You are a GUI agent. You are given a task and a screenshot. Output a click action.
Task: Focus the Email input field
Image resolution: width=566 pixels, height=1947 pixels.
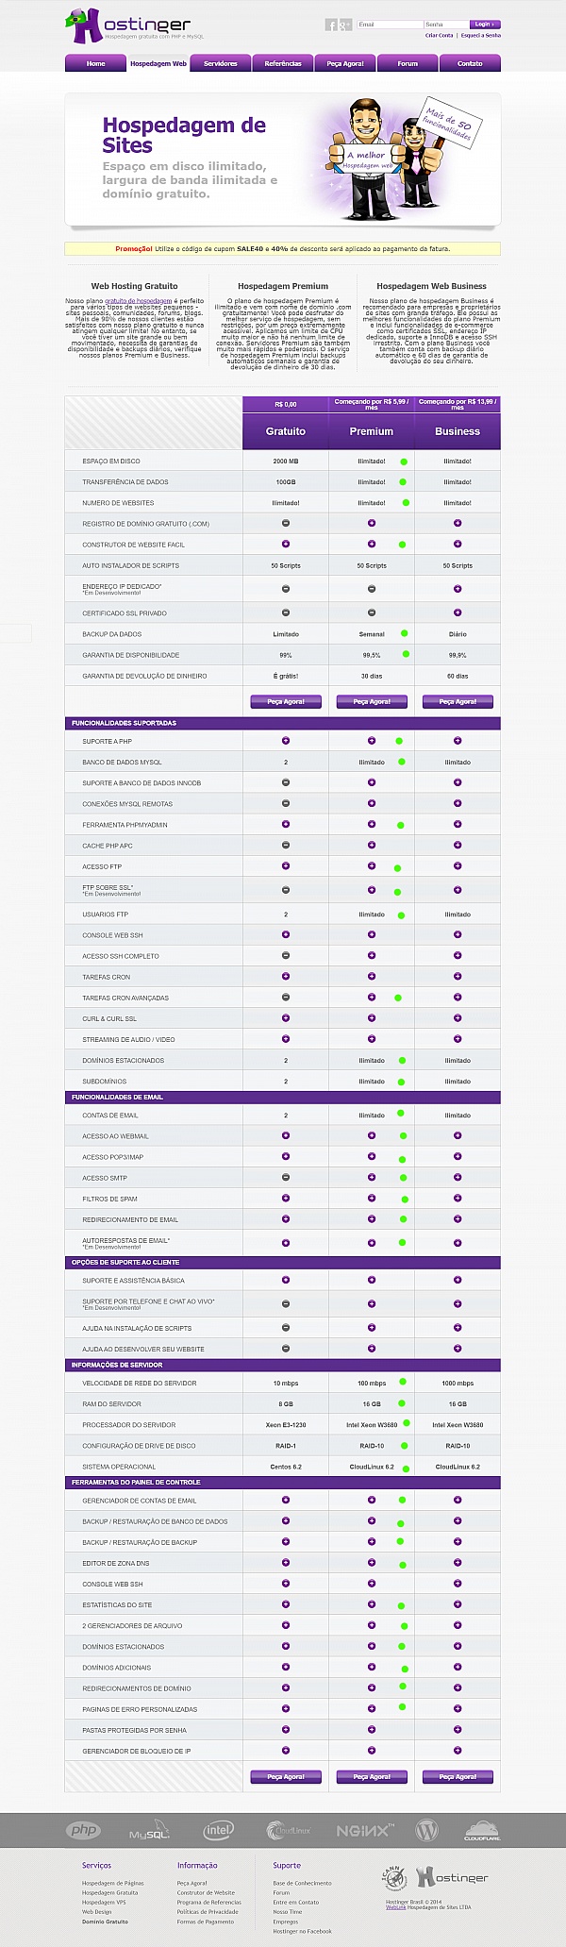click(x=389, y=25)
